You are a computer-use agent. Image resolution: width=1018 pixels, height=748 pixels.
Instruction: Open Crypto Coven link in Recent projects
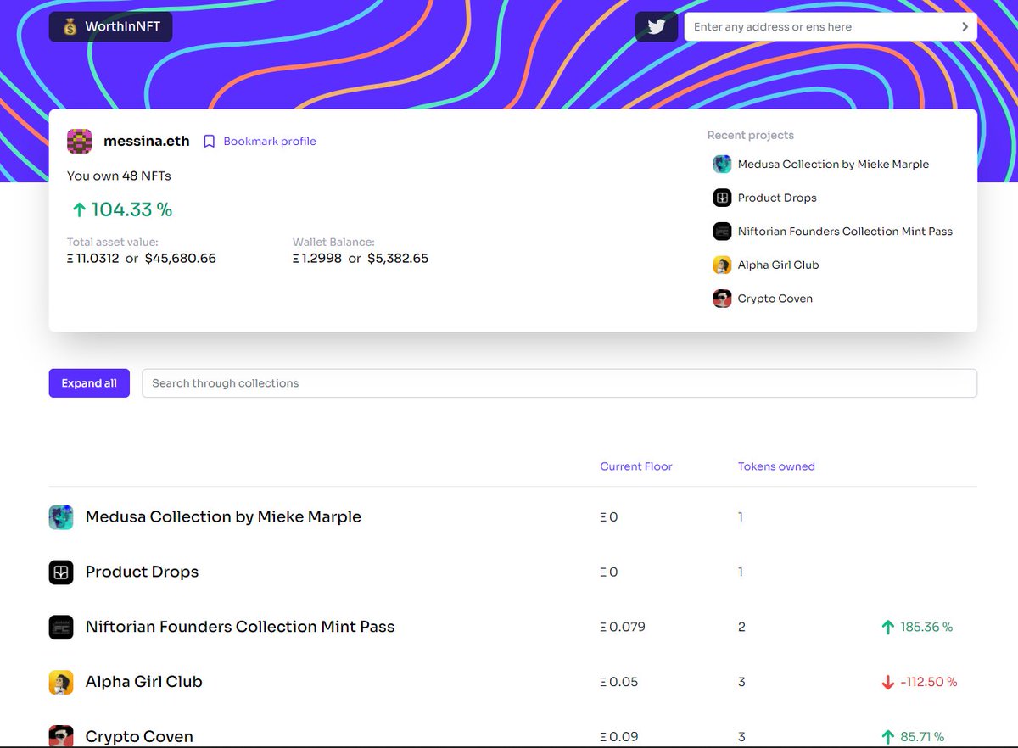point(775,299)
